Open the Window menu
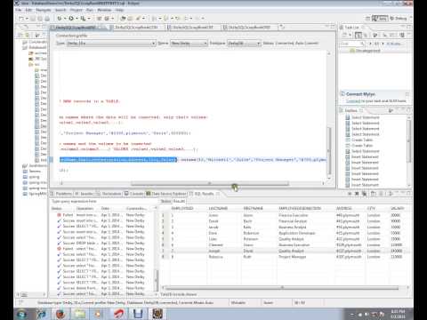427x320 pixels. [104, 10]
